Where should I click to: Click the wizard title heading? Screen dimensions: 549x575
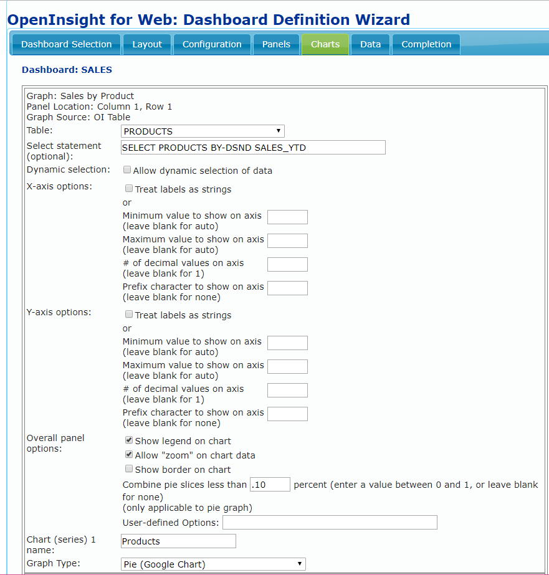point(209,19)
